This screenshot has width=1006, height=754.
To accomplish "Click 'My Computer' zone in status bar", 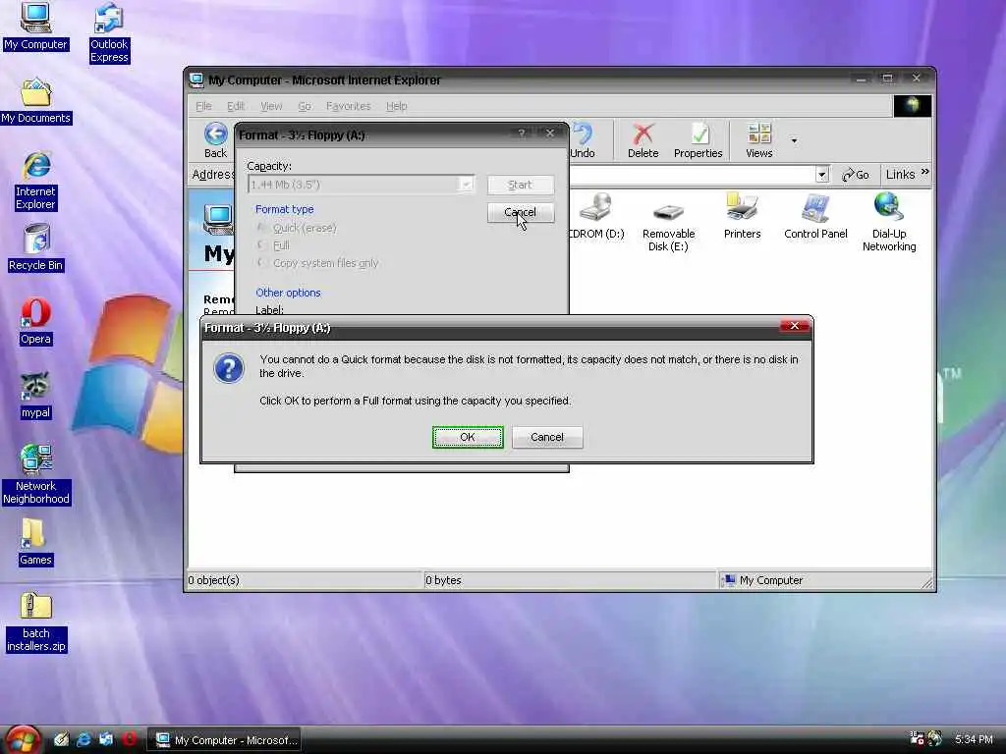I will click(x=762, y=580).
